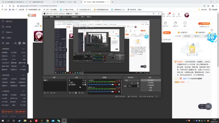Open Google Chrome from the Windows taskbar
Screen dimensions: 219x123
[47, 121]
